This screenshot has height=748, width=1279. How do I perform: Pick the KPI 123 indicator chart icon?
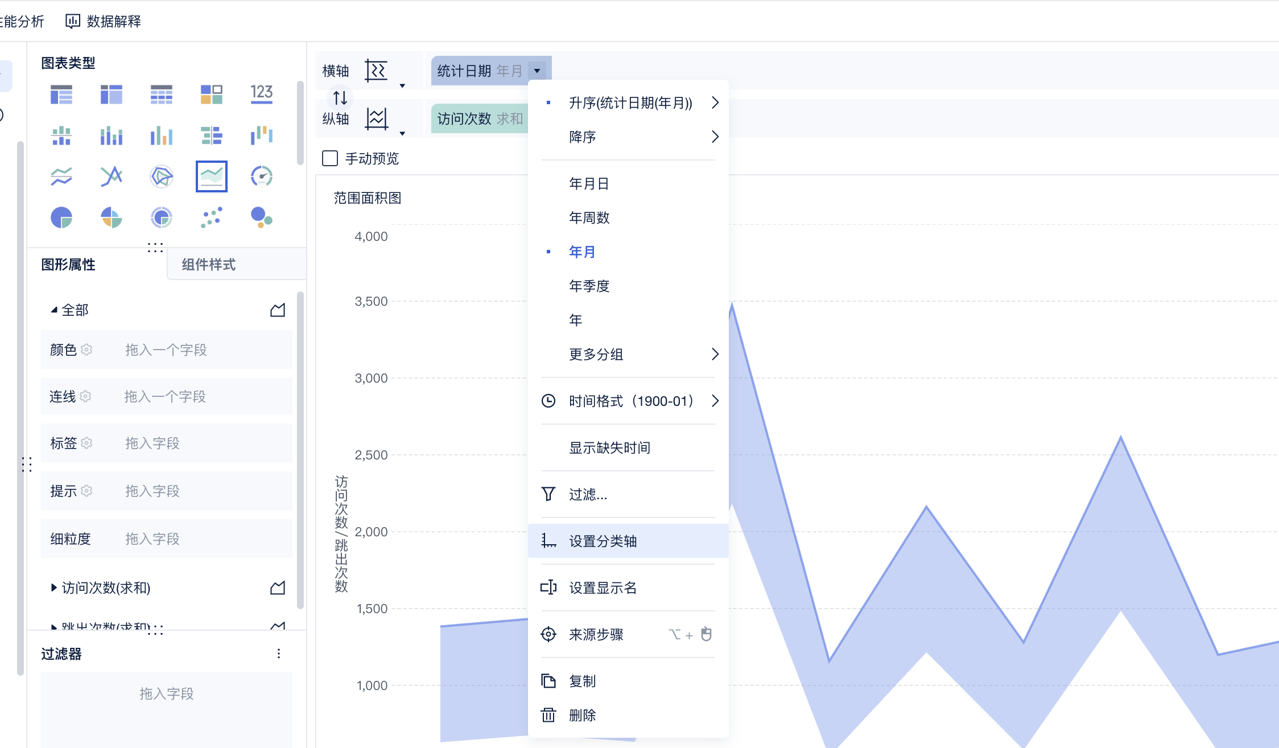coord(261,94)
